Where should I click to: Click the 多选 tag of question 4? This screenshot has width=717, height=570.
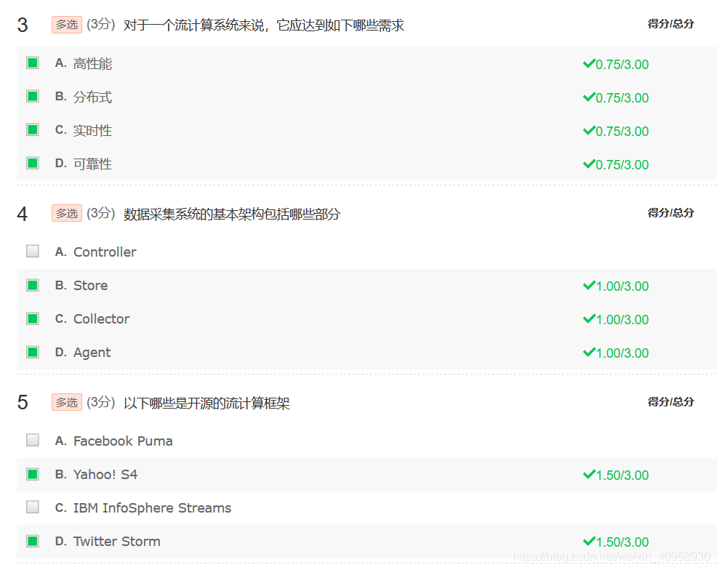pyautogui.click(x=67, y=213)
